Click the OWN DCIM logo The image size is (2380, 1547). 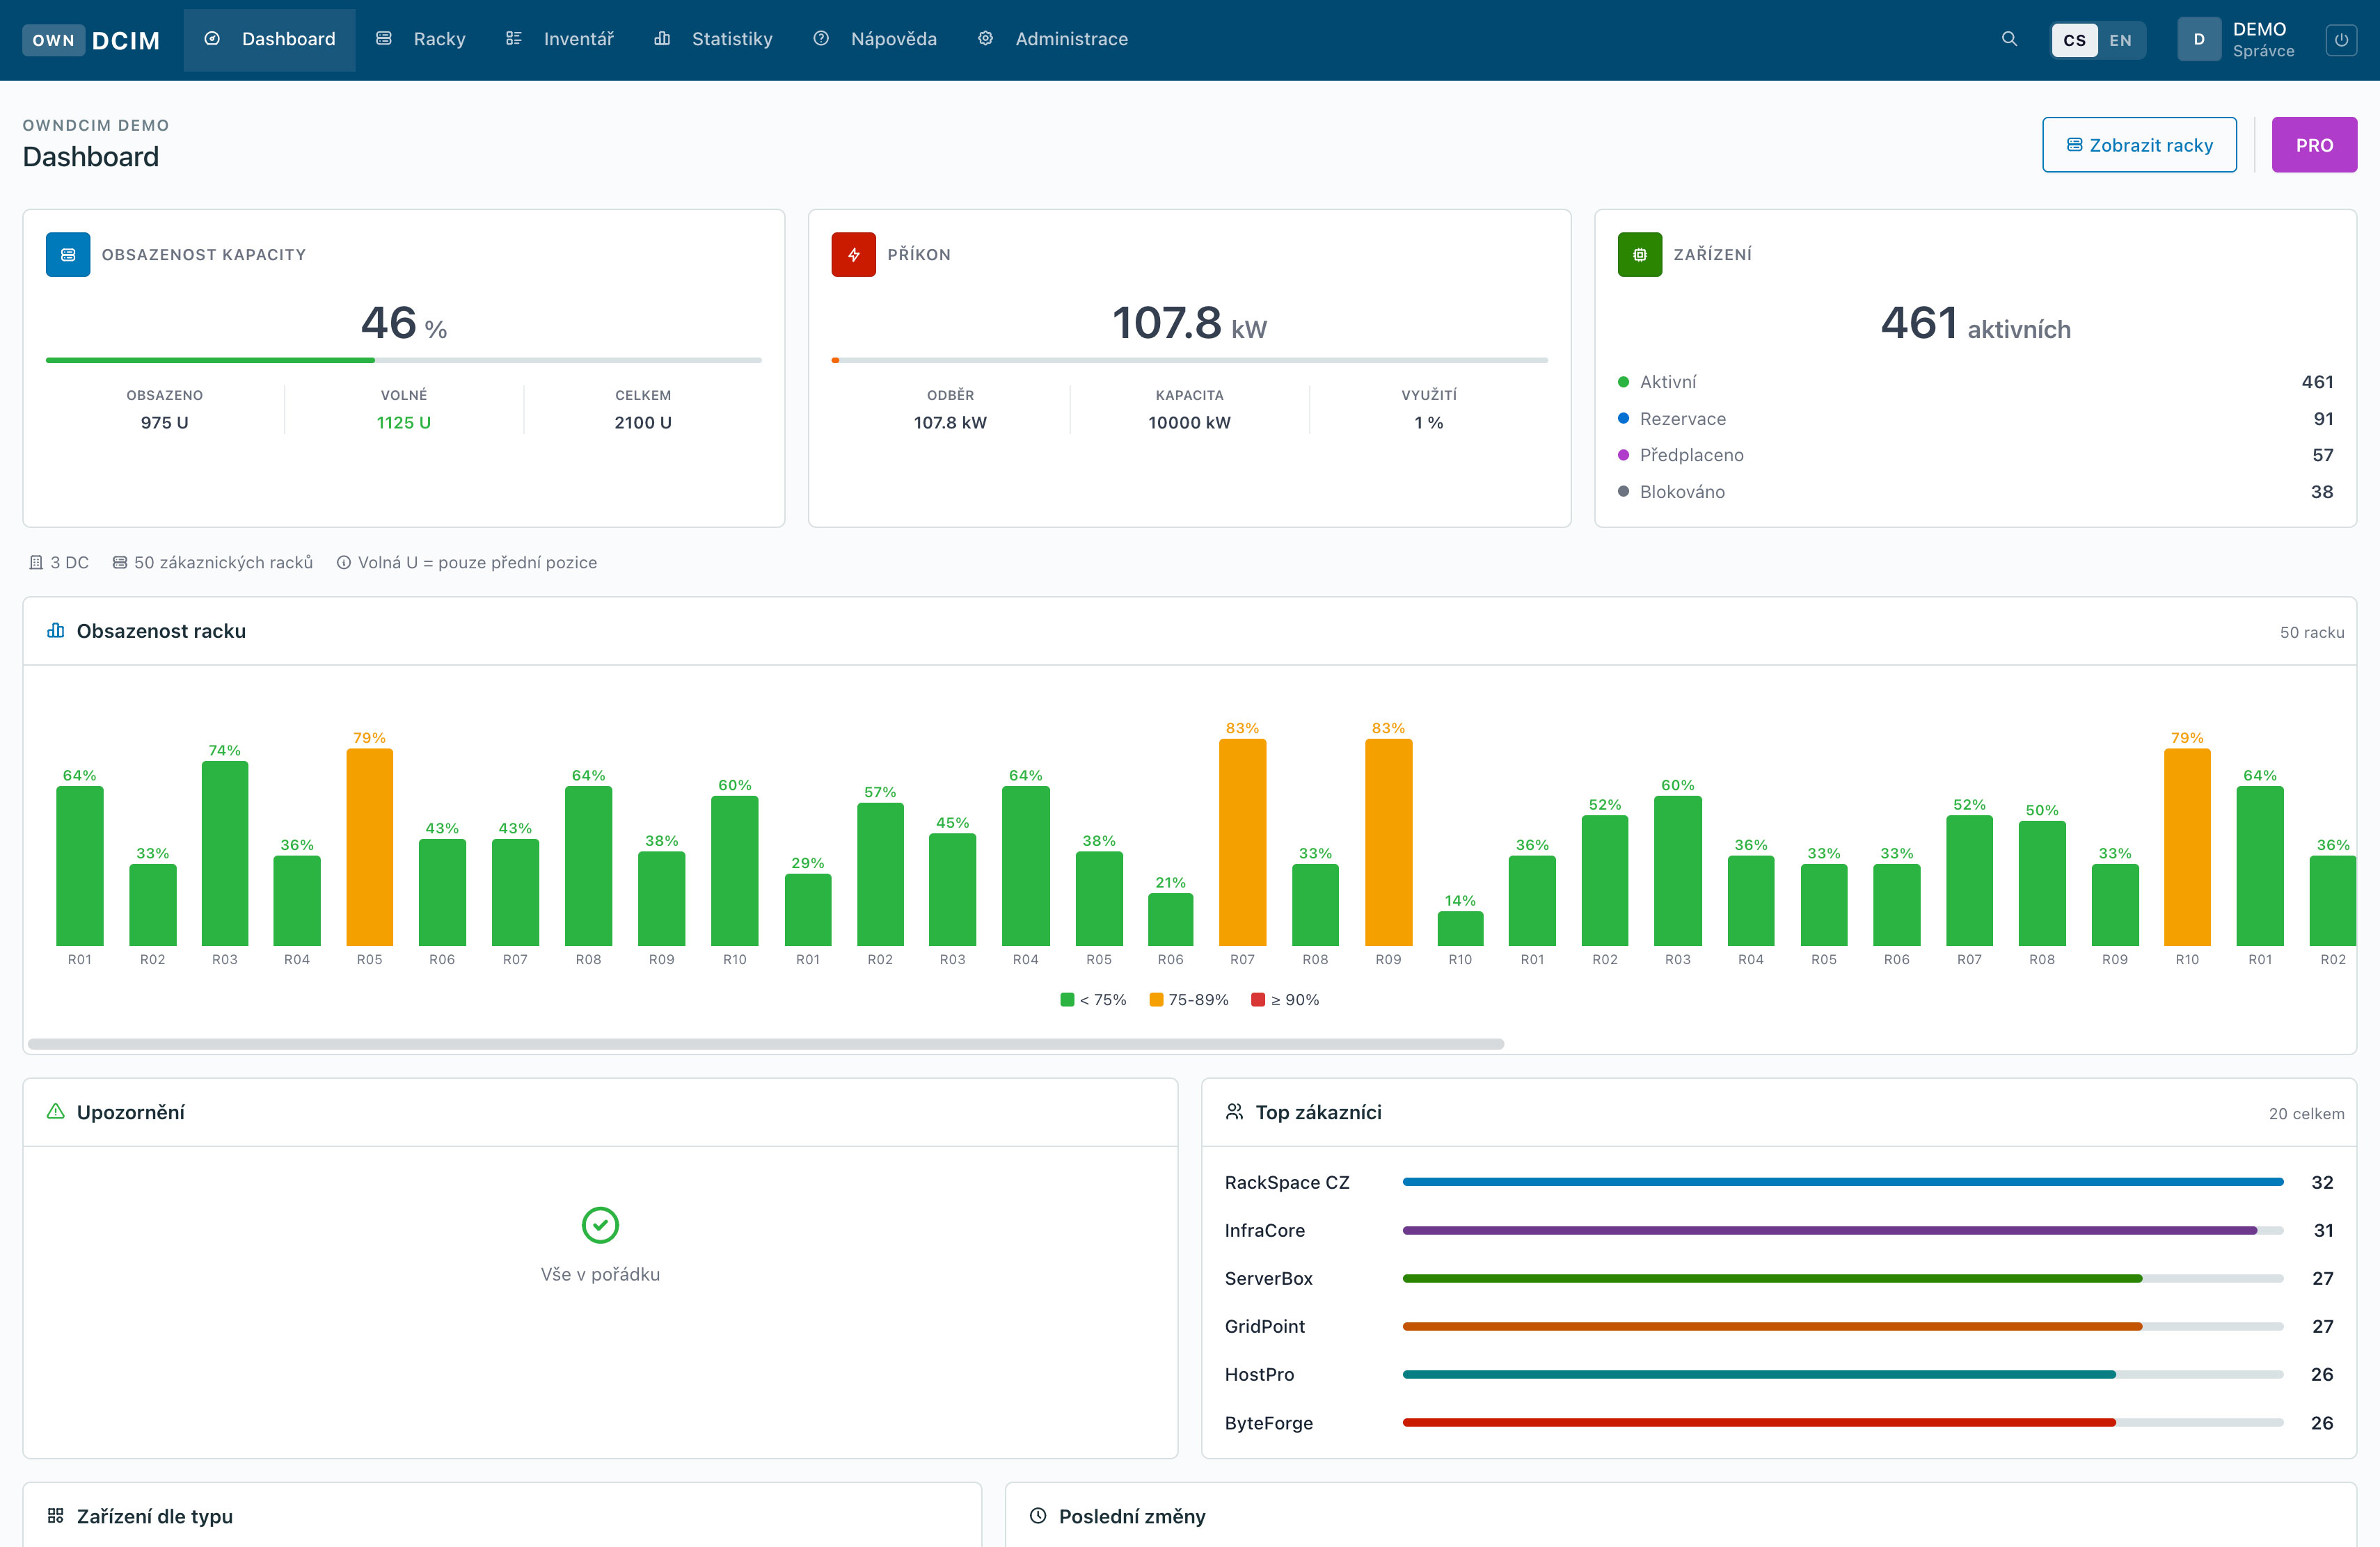click(x=91, y=40)
